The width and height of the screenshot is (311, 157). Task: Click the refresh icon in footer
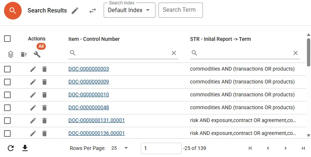[11, 148]
